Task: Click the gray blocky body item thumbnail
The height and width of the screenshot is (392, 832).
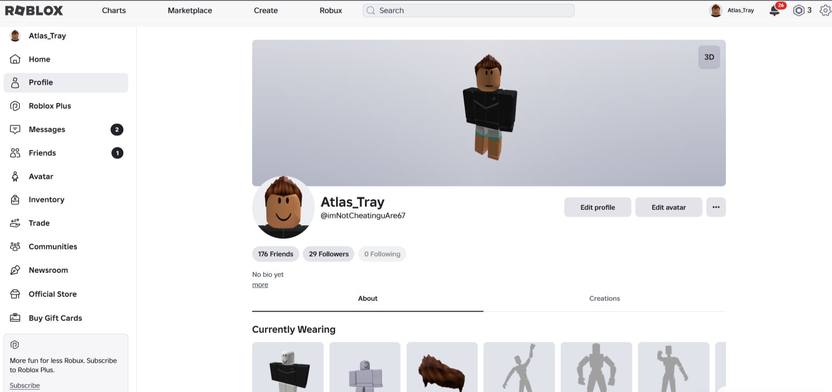Action: tap(365, 367)
